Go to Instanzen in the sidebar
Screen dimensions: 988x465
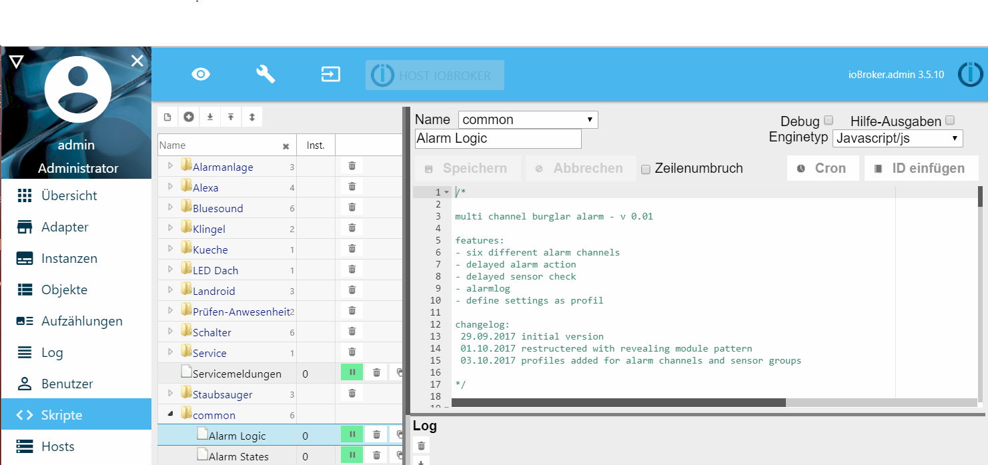(x=69, y=258)
